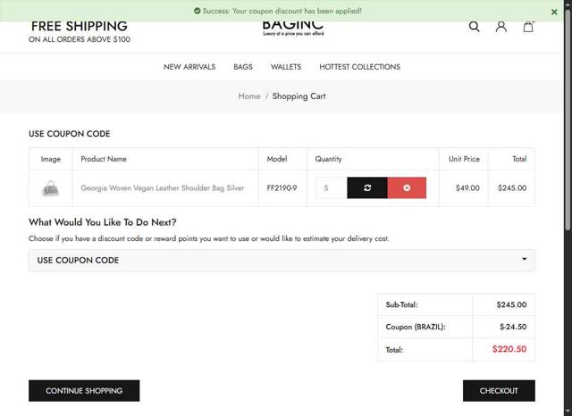Click the BAGINC logo
The width and height of the screenshot is (572, 416).
tap(293, 28)
